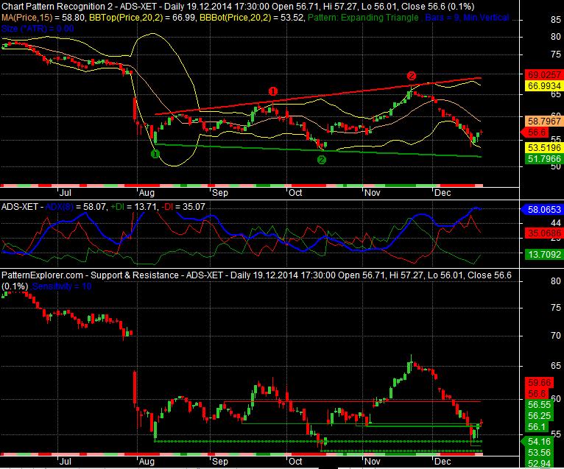Click the green 56.55 support tag
564x469 pixels.
(x=539, y=405)
